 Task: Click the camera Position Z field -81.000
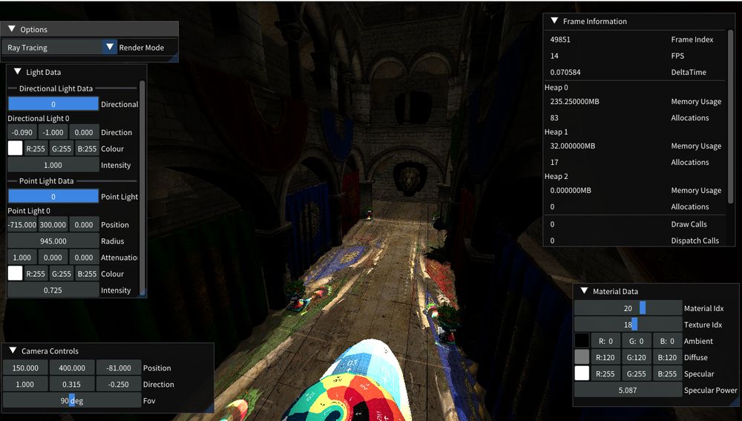point(119,368)
